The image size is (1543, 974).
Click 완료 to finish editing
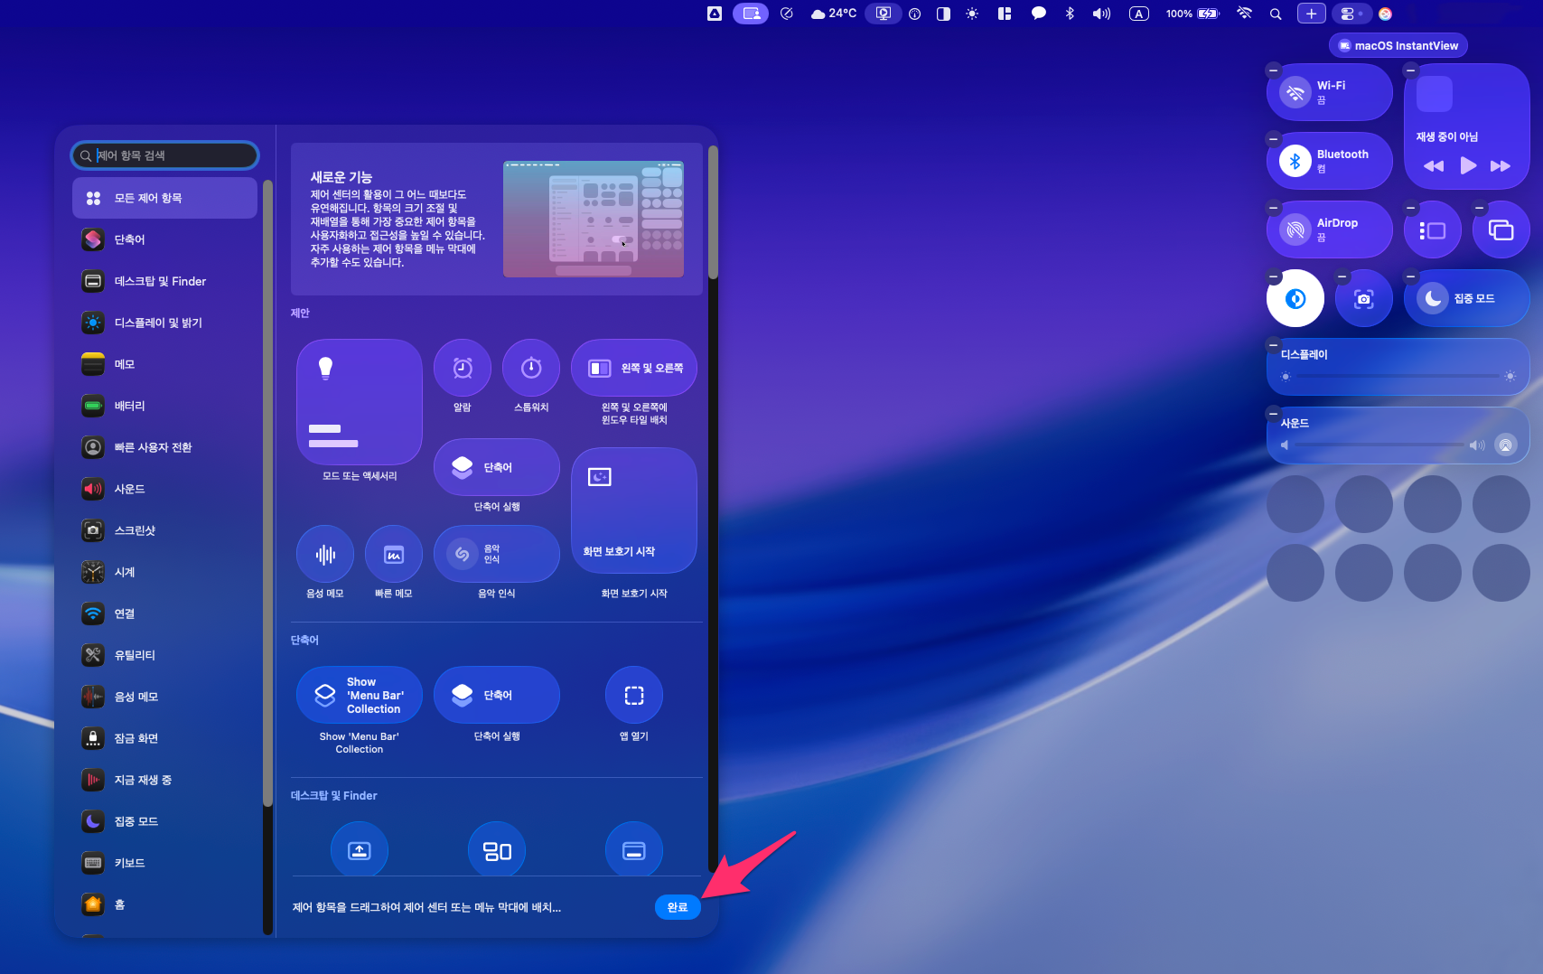678,907
